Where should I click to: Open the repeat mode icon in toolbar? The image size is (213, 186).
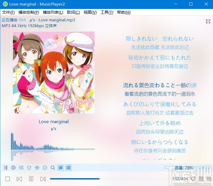pyautogui.click(x=5, y=168)
